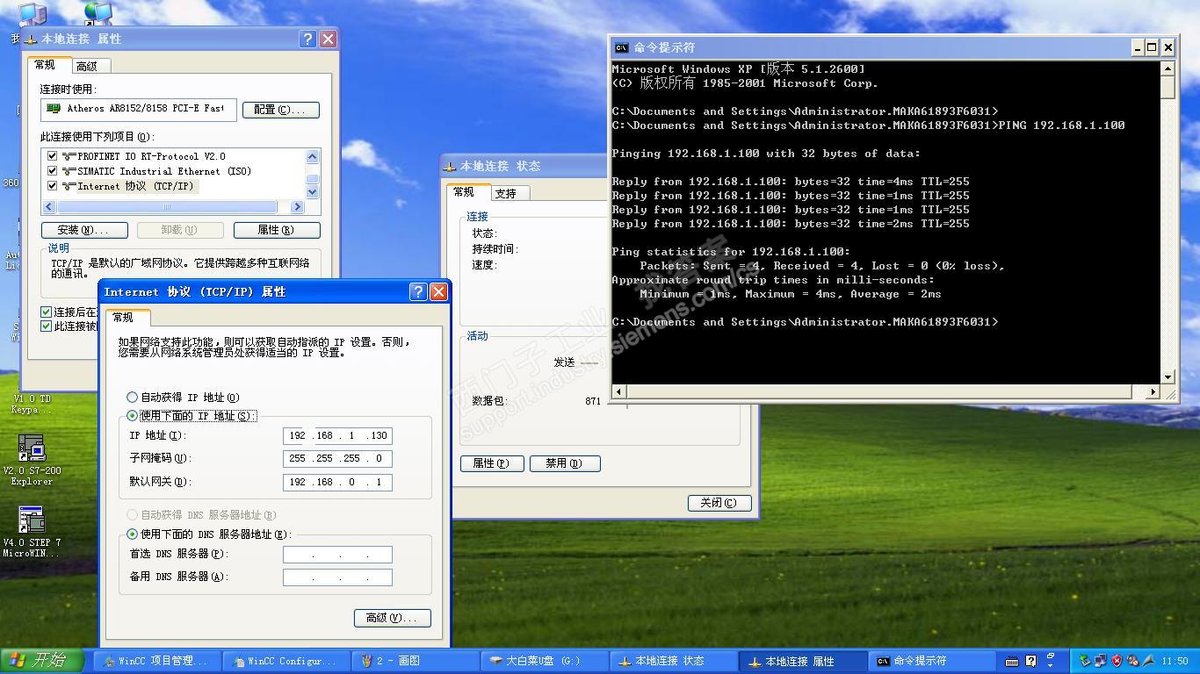Click the red security shield tray icon
This screenshot has height=674, width=1200.
[x=1117, y=661]
